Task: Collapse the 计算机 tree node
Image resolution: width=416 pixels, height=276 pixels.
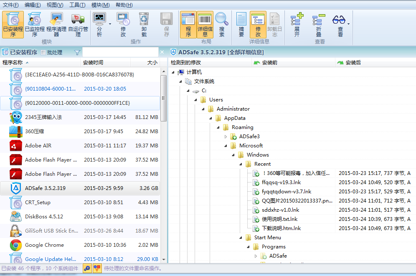Action: point(173,72)
